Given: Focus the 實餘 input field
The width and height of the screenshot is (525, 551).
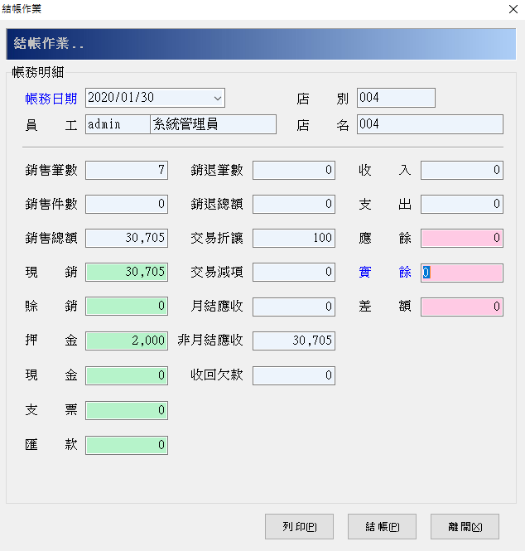Looking at the screenshot, I should click(462, 273).
